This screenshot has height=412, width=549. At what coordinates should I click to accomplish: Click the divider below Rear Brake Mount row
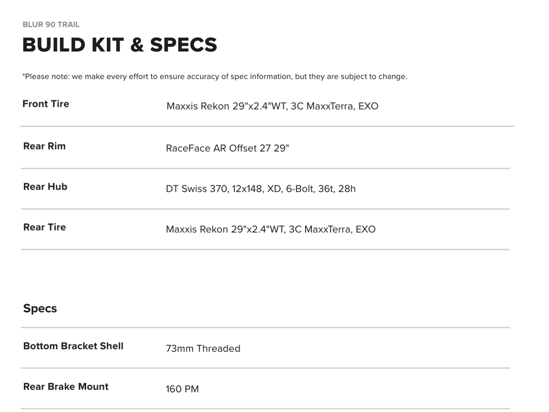click(265, 409)
